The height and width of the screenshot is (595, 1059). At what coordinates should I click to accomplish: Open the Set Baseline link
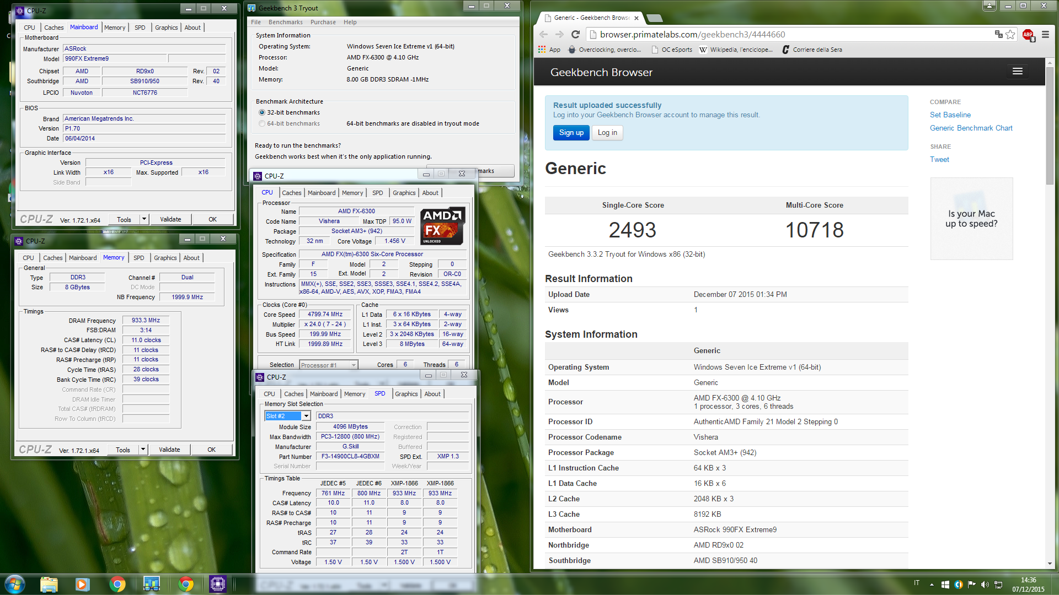[x=950, y=115]
